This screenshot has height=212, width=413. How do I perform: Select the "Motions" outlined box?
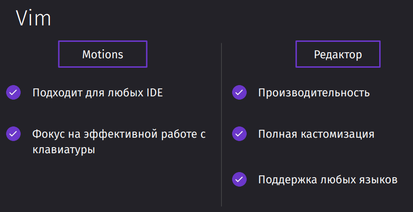pyautogui.click(x=103, y=54)
